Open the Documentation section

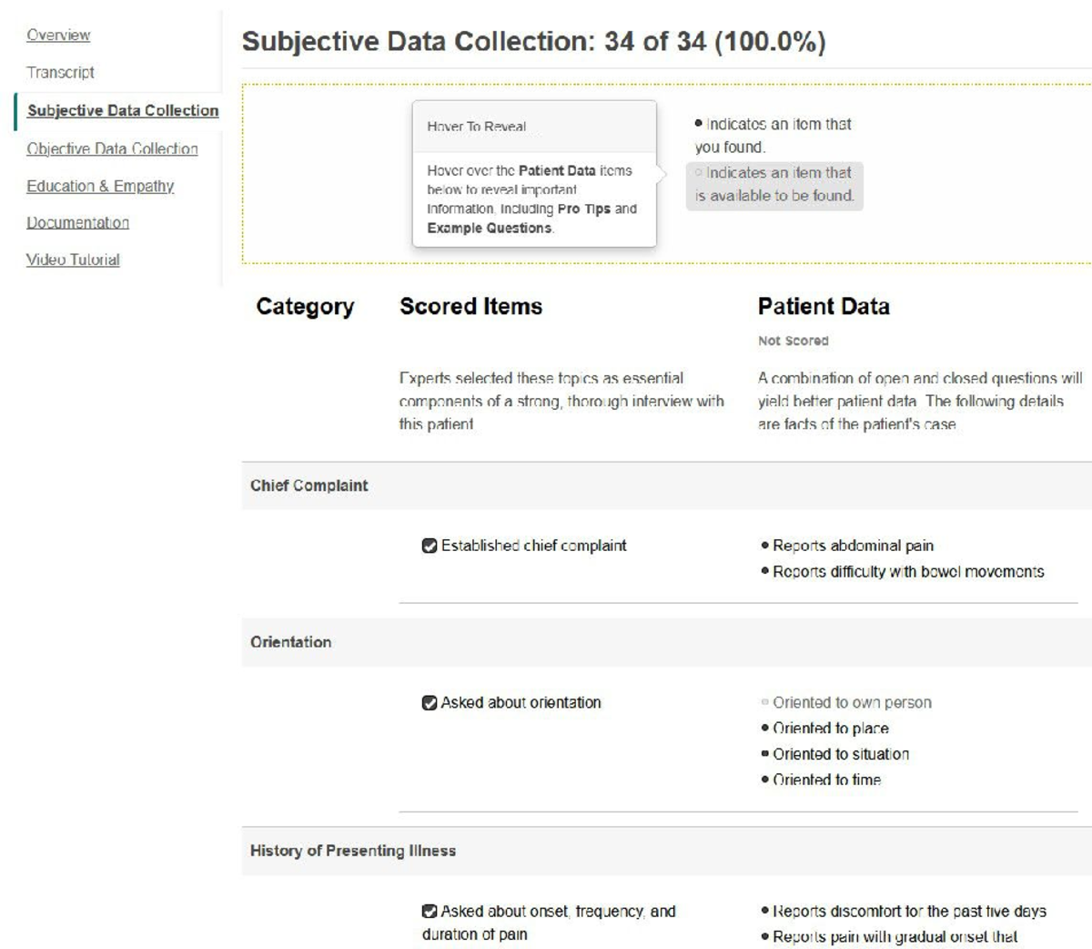77,223
